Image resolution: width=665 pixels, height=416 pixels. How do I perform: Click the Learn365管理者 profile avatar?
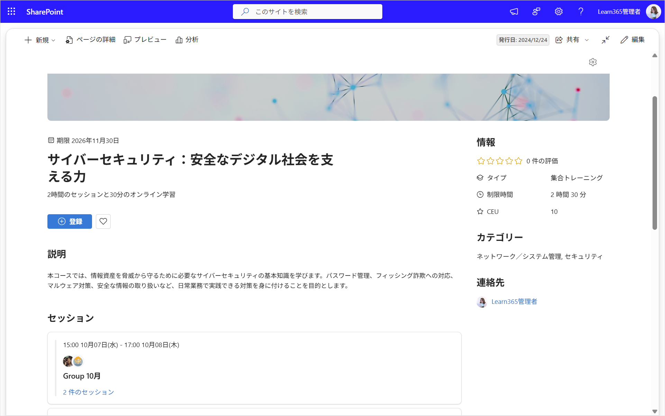coord(653,11)
